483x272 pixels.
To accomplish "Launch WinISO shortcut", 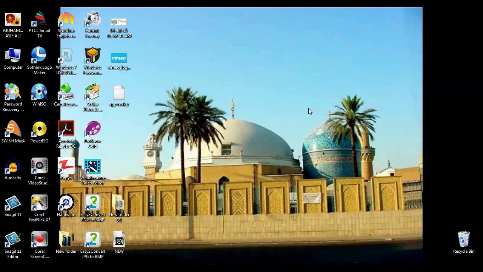I will tap(39, 95).
